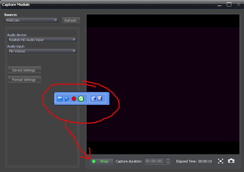Click the blue play triangle in floating toolbar
Screen dimensions: 244x172
(x=67, y=99)
